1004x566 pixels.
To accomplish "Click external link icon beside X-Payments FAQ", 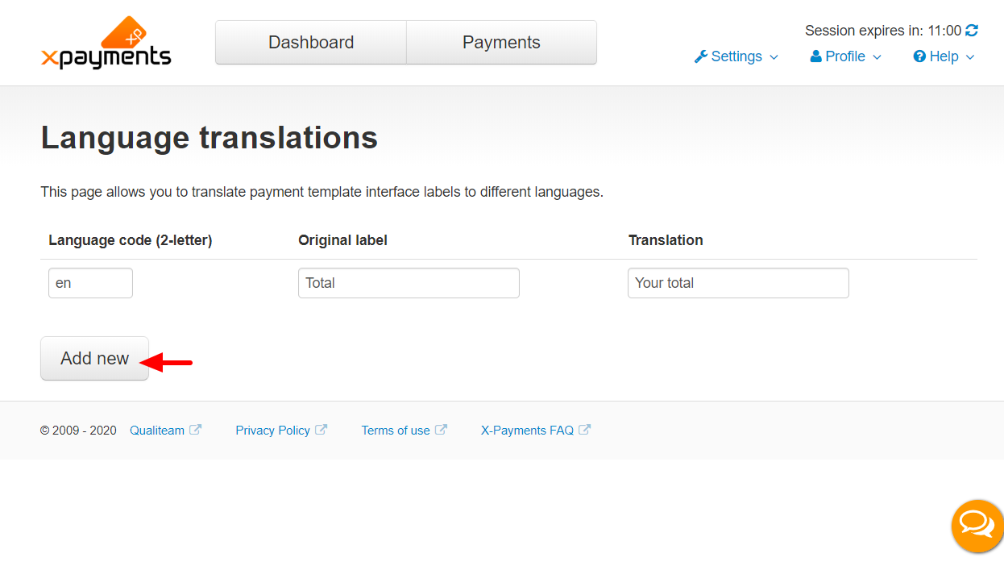I will [x=584, y=430].
